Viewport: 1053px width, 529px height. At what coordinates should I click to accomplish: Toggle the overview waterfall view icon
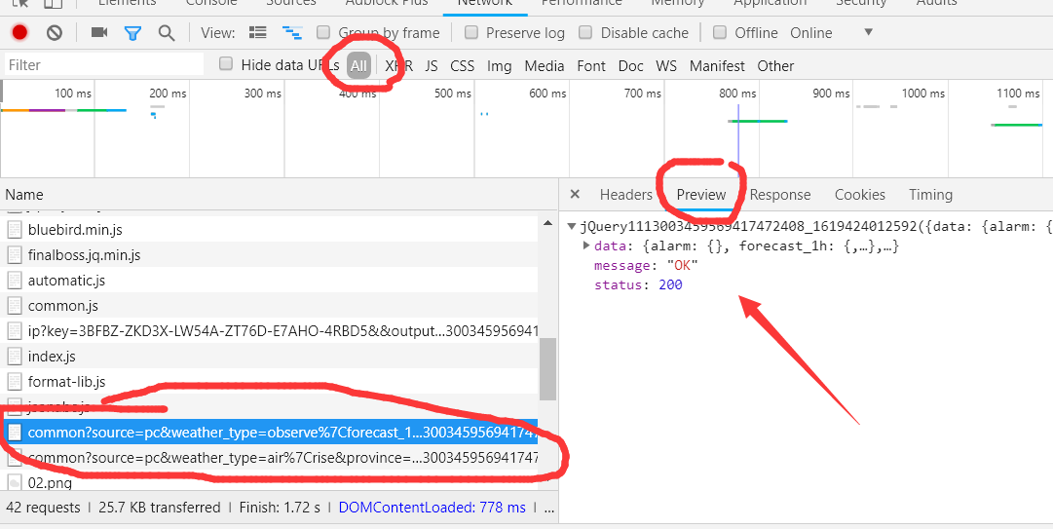[291, 32]
